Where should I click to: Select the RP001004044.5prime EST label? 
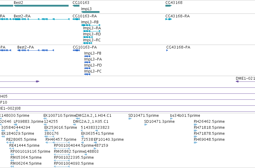tap(74, 146)
